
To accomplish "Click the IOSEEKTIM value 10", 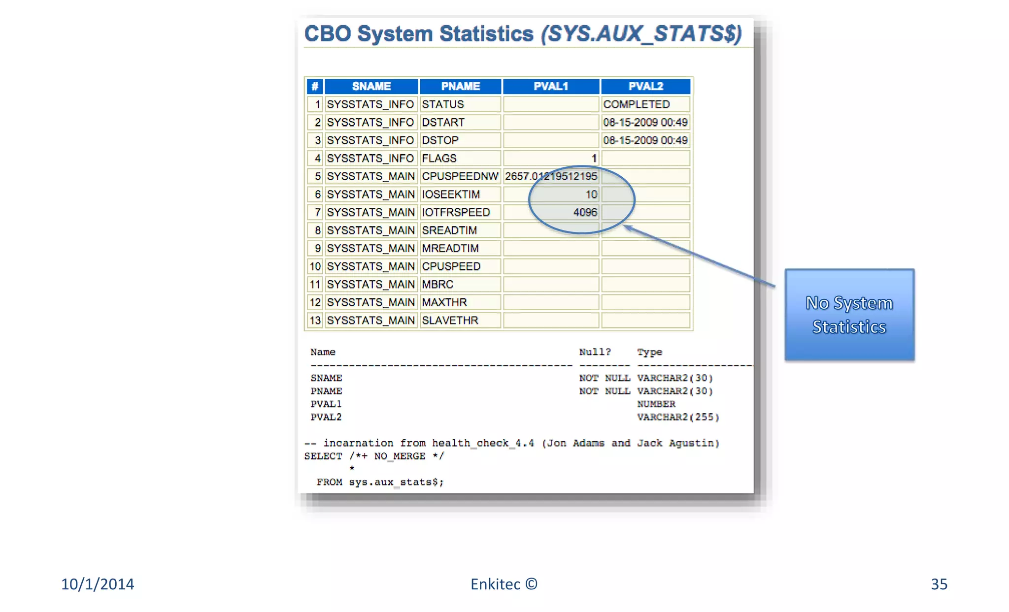I will point(591,194).
